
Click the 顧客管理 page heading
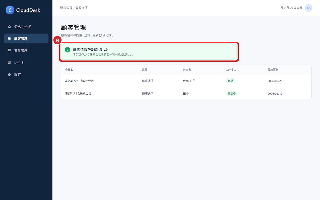click(x=73, y=28)
